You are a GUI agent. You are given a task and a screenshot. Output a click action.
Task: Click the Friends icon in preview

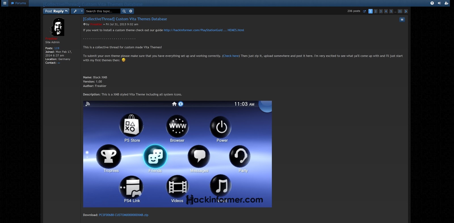coord(155,156)
